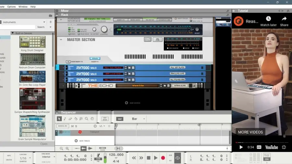
Task: Select the Magnifying glass tool in Sequencer
Action: [87, 119]
